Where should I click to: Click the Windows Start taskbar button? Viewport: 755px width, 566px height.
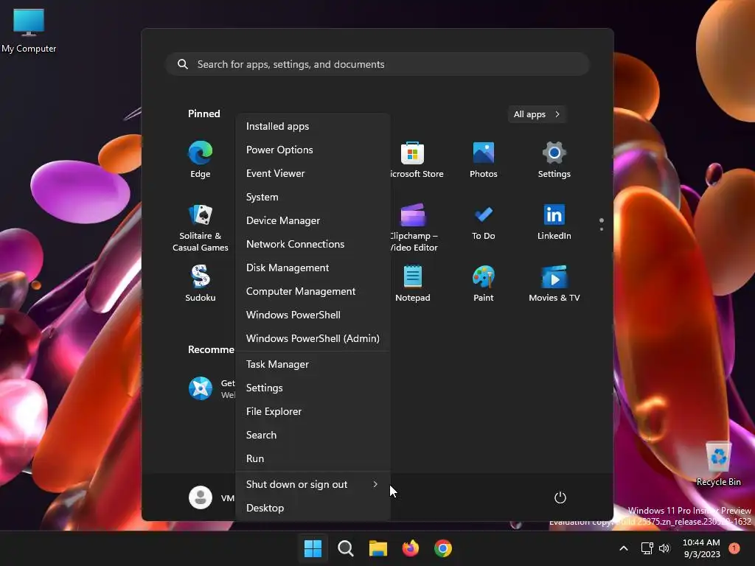(x=313, y=548)
